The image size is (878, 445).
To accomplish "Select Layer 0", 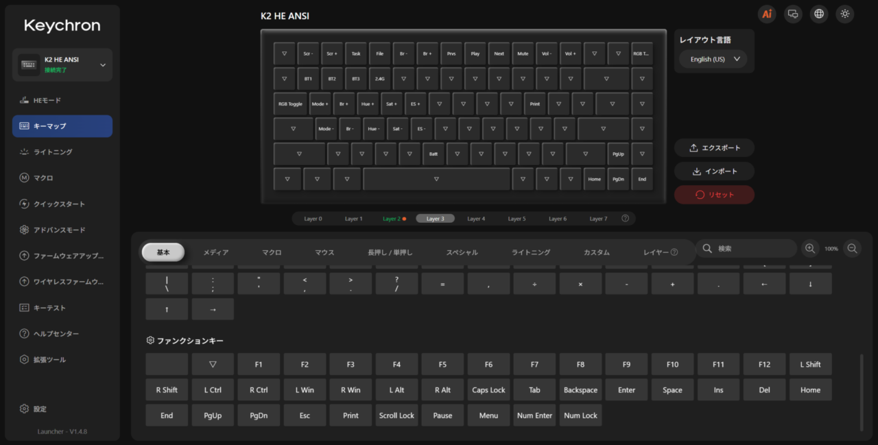I will click(313, 219).
